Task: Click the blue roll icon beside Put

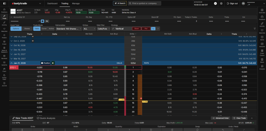Action: 153,29
